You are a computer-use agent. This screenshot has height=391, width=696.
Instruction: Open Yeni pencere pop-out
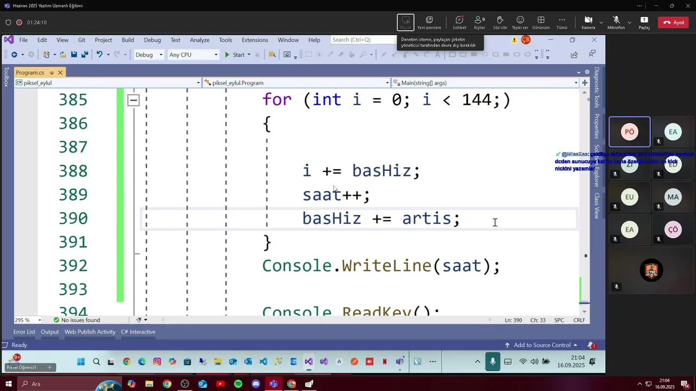[429, 22]
